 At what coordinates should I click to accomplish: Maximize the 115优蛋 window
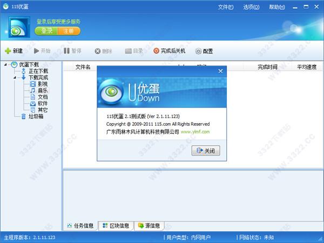(306, 7)
